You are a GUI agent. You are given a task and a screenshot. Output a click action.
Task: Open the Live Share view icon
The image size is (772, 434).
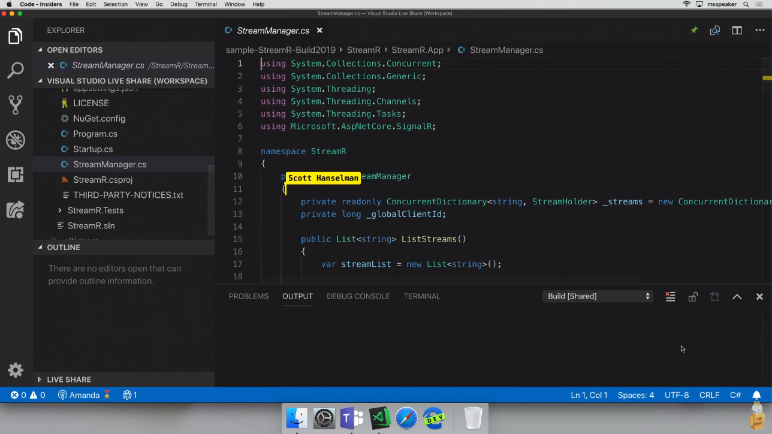16,209
